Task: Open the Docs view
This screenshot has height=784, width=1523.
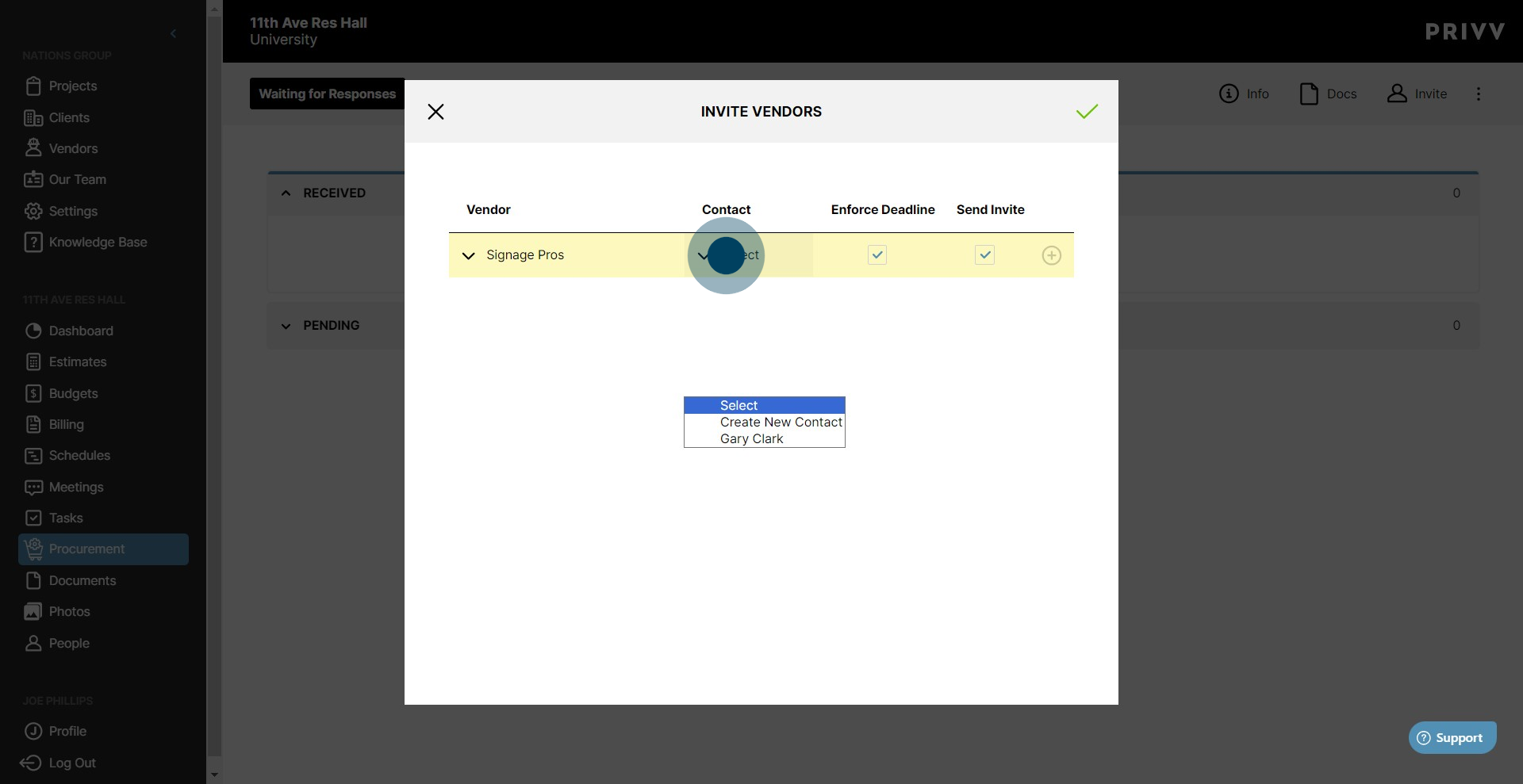Action: point(1327,94)
